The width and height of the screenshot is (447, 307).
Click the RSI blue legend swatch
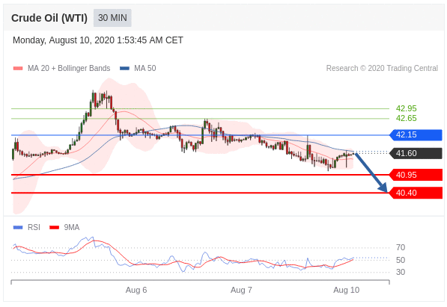[x=18, y=227]
